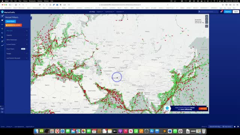The height and width of the screenshot is (135, 240).
Task: Open the History menu in menu bar
Action: (25, 1)
